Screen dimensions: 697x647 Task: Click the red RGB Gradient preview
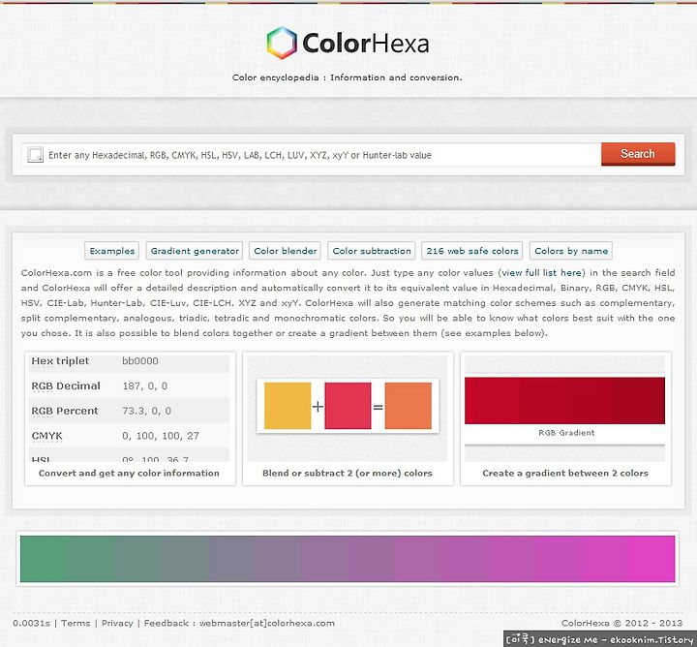[565, 400]
